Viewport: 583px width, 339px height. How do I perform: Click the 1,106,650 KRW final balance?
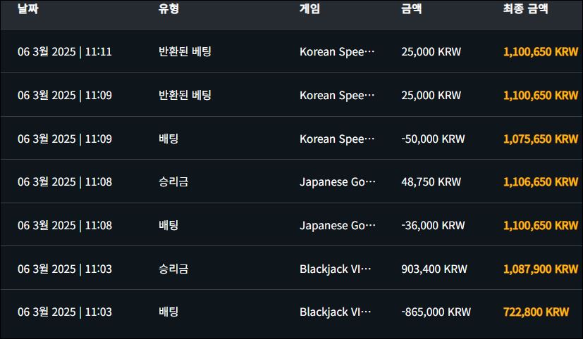(540, 182)
